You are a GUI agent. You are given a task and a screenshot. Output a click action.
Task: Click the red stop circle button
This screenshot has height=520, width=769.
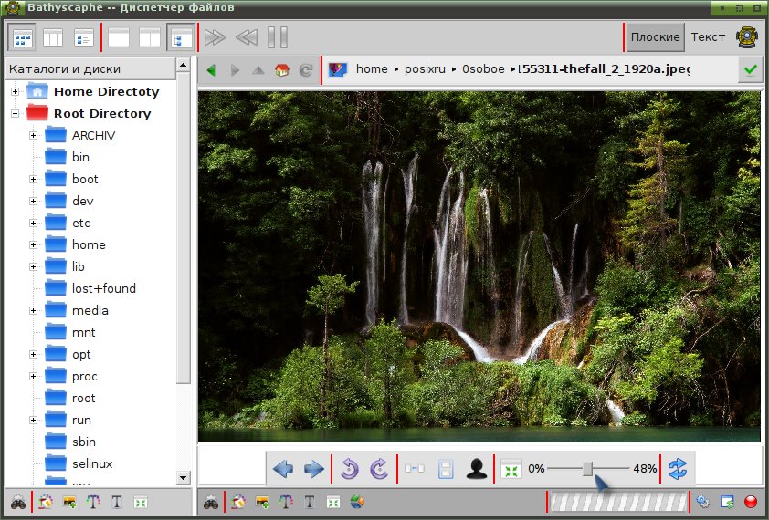coord(751,503)
